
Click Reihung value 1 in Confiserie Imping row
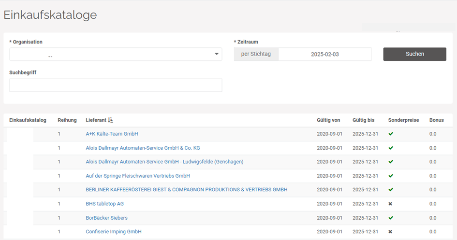[x=59, y=232]
